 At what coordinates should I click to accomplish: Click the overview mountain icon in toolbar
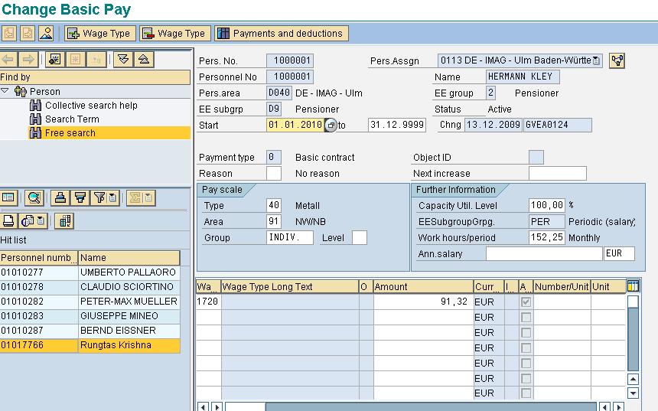click(x=46, y=34)
